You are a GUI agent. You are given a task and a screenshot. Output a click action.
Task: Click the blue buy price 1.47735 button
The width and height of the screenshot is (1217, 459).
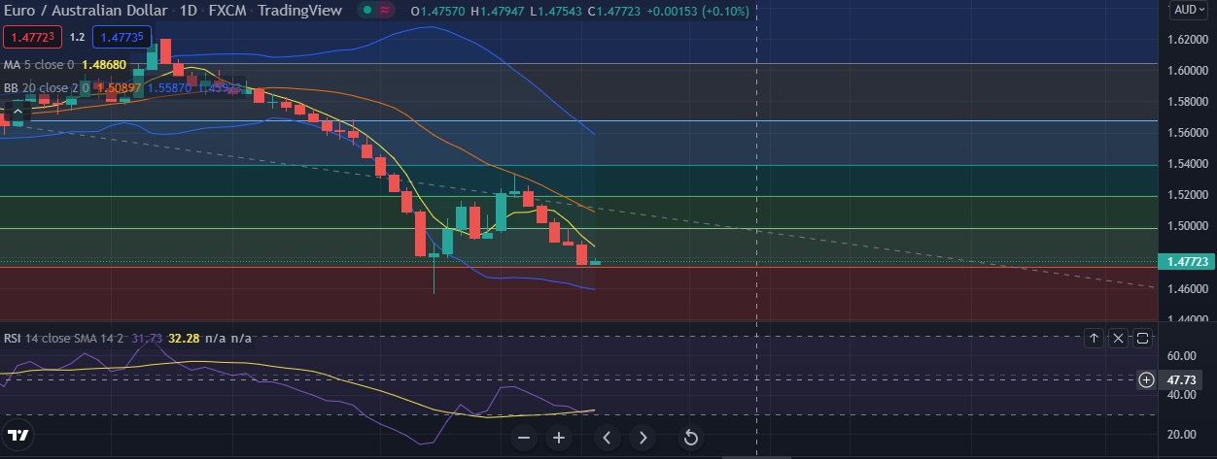[122, 38]
